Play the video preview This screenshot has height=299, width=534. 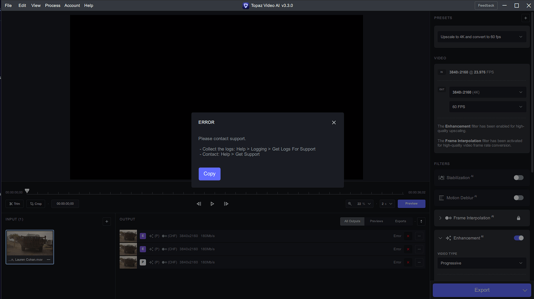[212, 204]
